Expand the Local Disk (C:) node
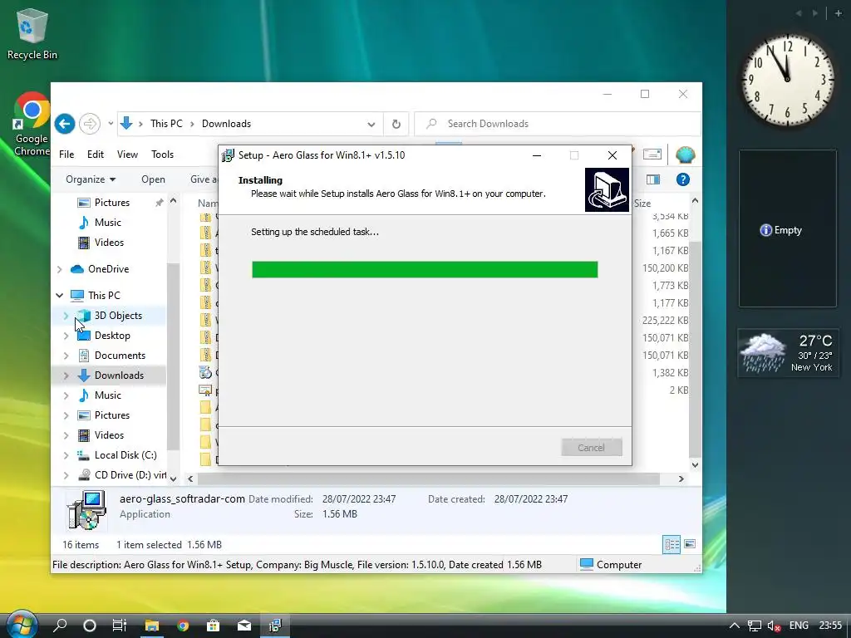The image size is (851, 638). point(66,456)
